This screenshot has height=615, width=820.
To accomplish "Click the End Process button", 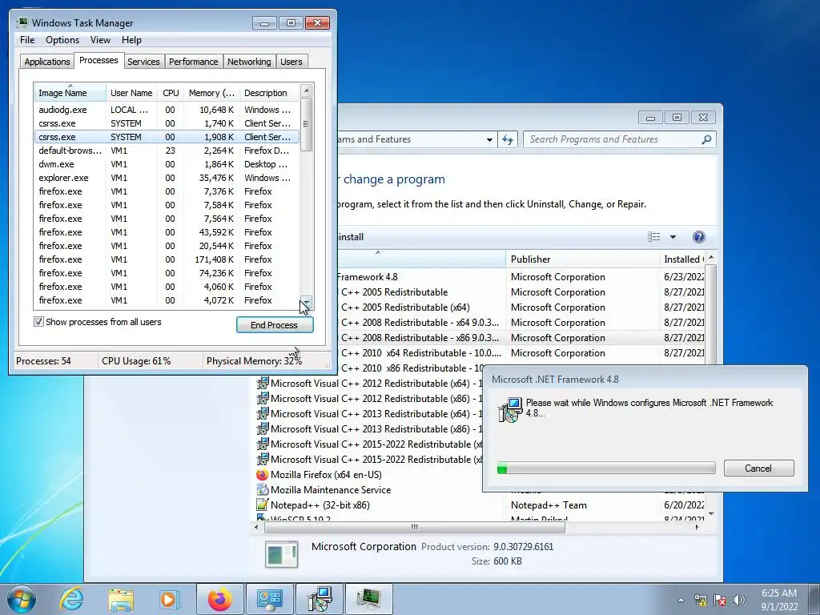I will [x=275, y=325].
